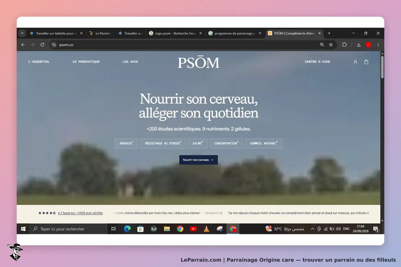This screenshot has width=401, height=267.
Task: Open YouTube app on the taskbar
Action: click(193, 229)
